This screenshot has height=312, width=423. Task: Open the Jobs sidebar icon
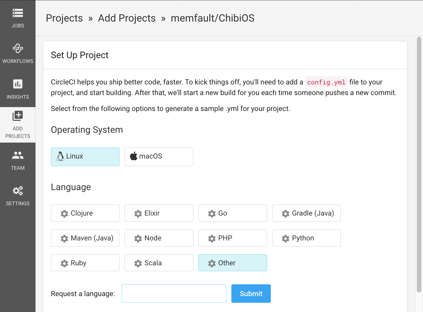pos(18,13)
